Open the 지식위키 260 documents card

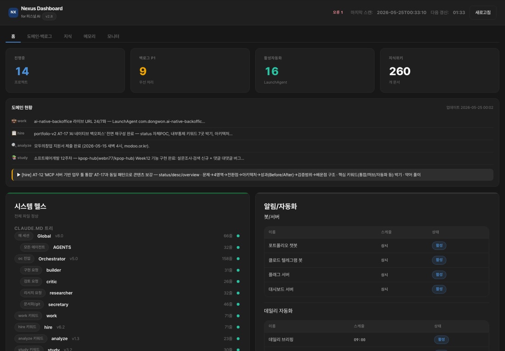pyautogui.click(x=440, y=71)
